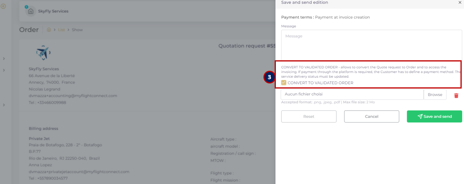Click the red trash delete icon
This screenshot has width=464, height=184.
click(456, 95)
